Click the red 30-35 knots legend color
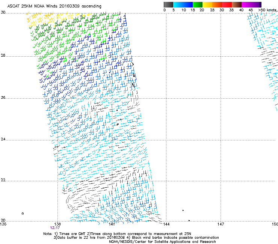Viewport: 278px width, 244px height. pyautogui.click(x=227, y=5)
